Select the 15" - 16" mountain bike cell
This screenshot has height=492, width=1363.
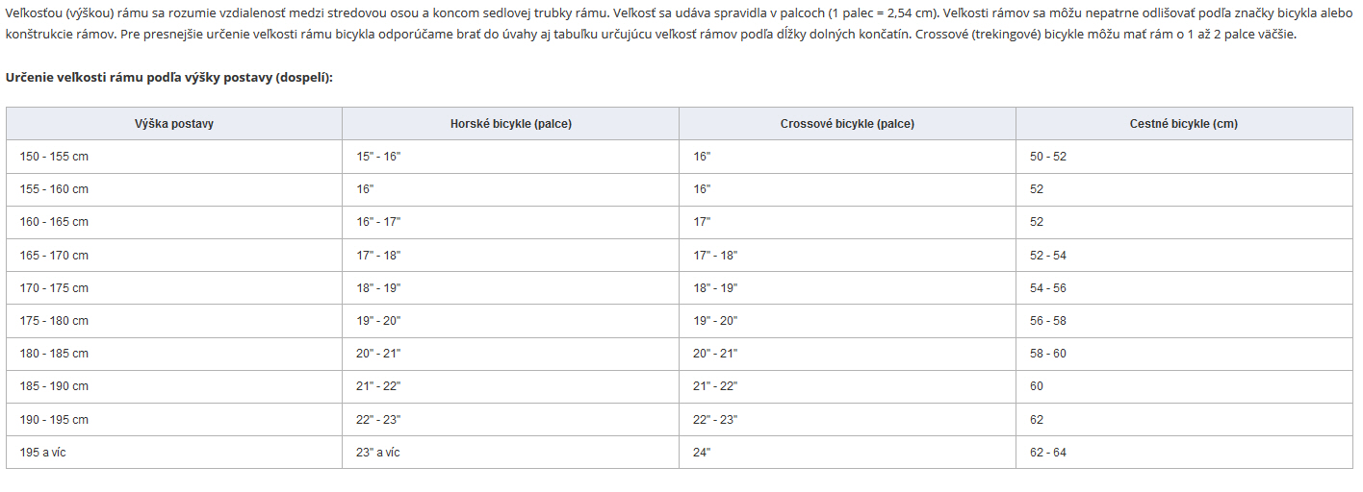coord(511,157)
